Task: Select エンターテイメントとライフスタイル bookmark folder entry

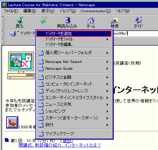Action: [73, 98]
